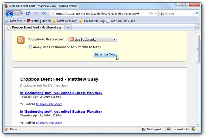The height and width of the screenshot is (138, 206).
Task: Click the Stop loading X icon
Action: (36, 14)
